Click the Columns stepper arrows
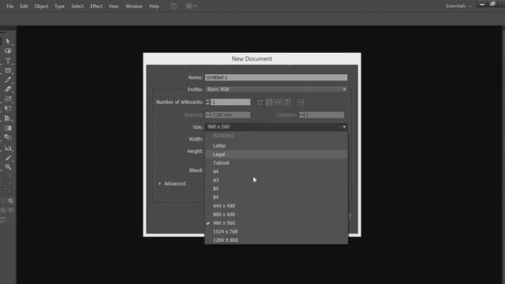505x284 pixels. pyautogui.click(x=301, y=115)
